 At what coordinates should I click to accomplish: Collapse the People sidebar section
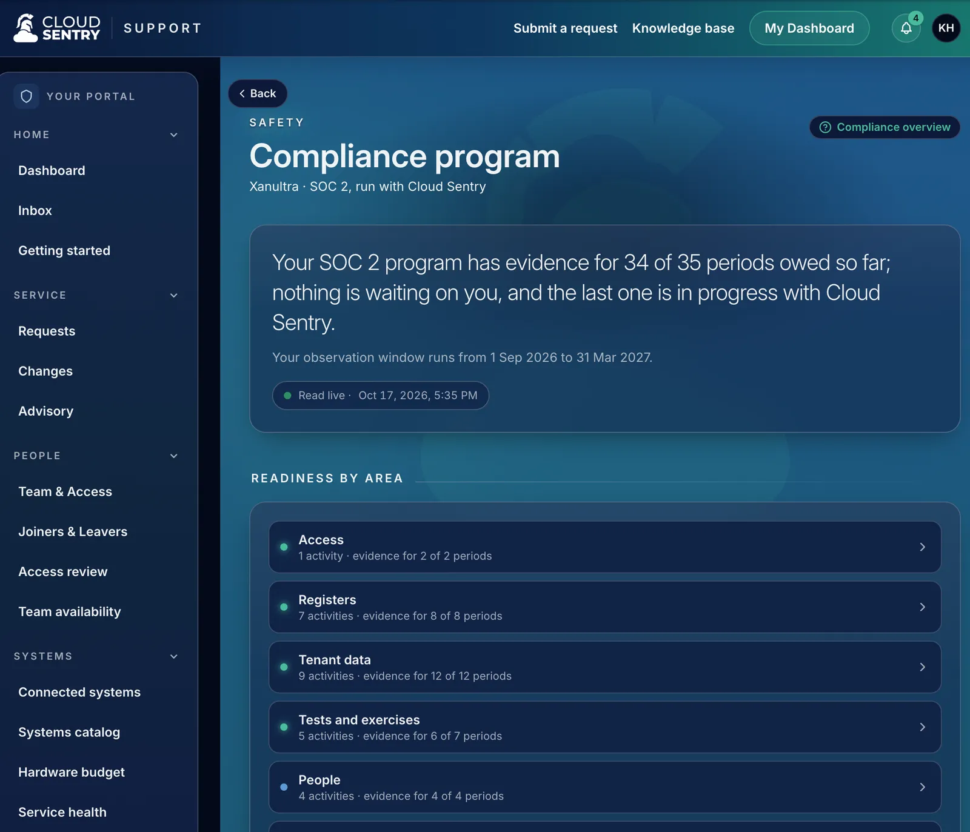174,456
